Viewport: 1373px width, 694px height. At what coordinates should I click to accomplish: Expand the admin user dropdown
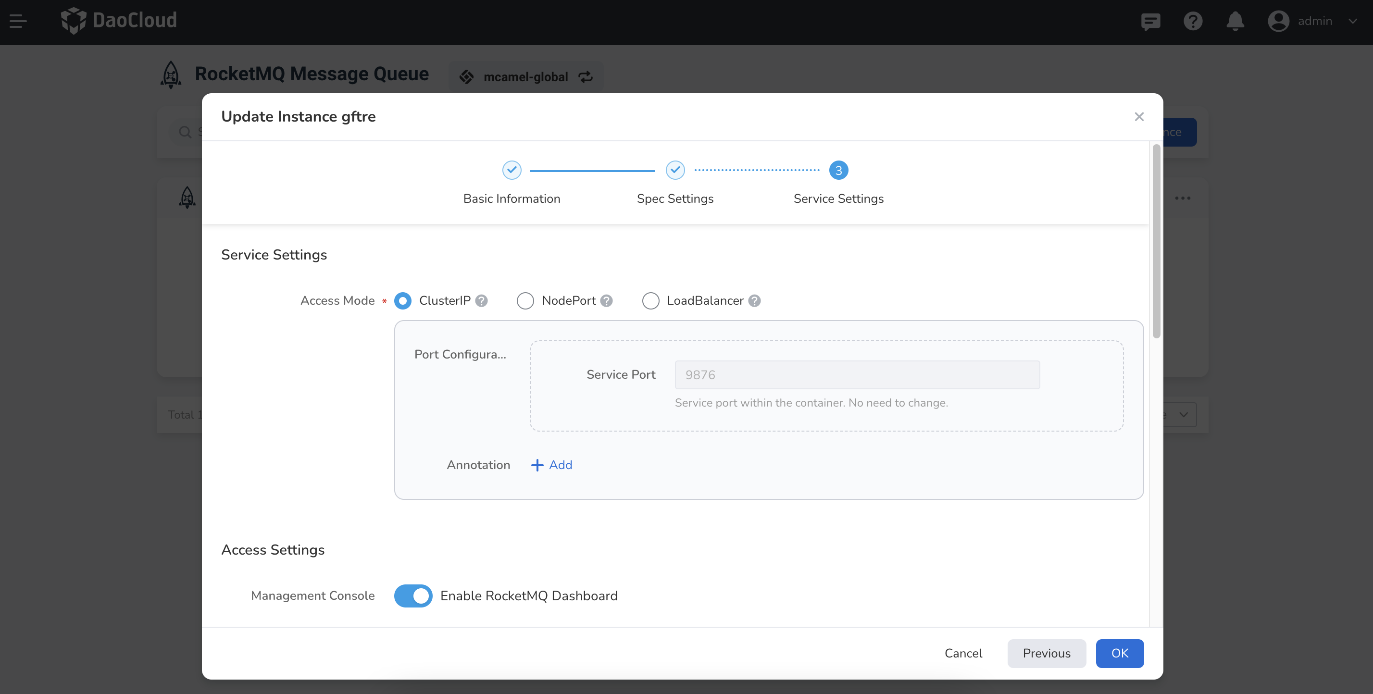1314,21
